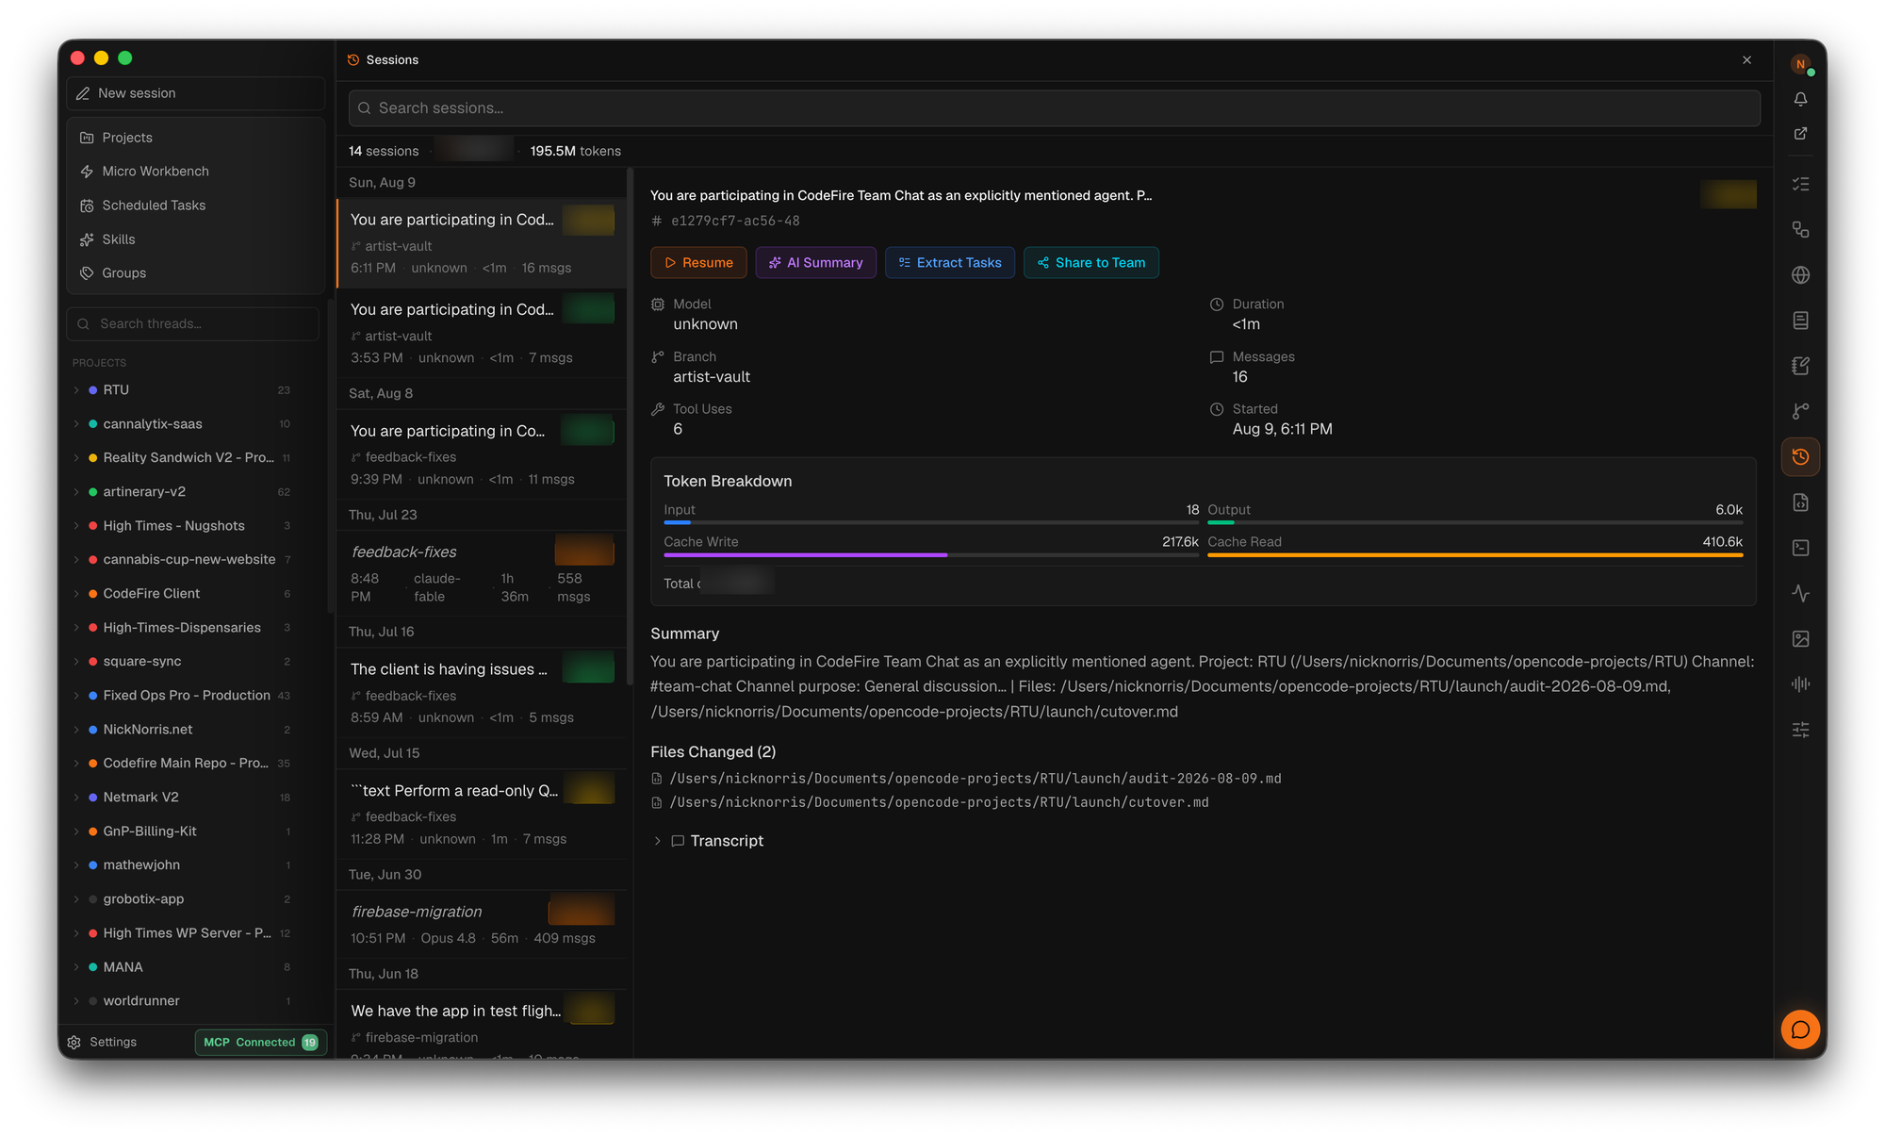This screenshot has height=1136, width=1885.
Task: Expand the Transcript section
Action: pyautogui.click(x=658, y=841)
